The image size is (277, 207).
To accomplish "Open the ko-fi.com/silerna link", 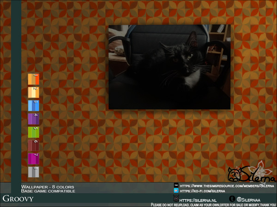I will 202,190.
